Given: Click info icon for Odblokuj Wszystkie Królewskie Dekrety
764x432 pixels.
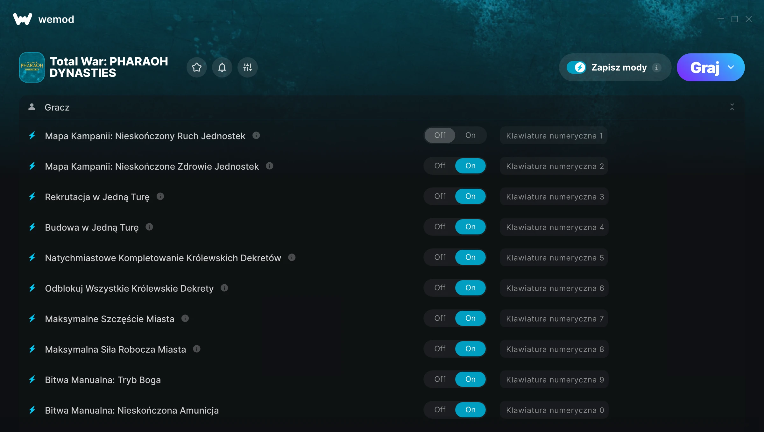Looking at the screenshot, I should click(x=224, y=288).
